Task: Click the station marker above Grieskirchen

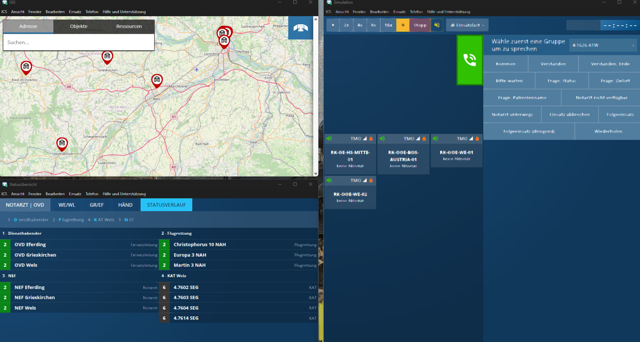Action: point(107,57)
